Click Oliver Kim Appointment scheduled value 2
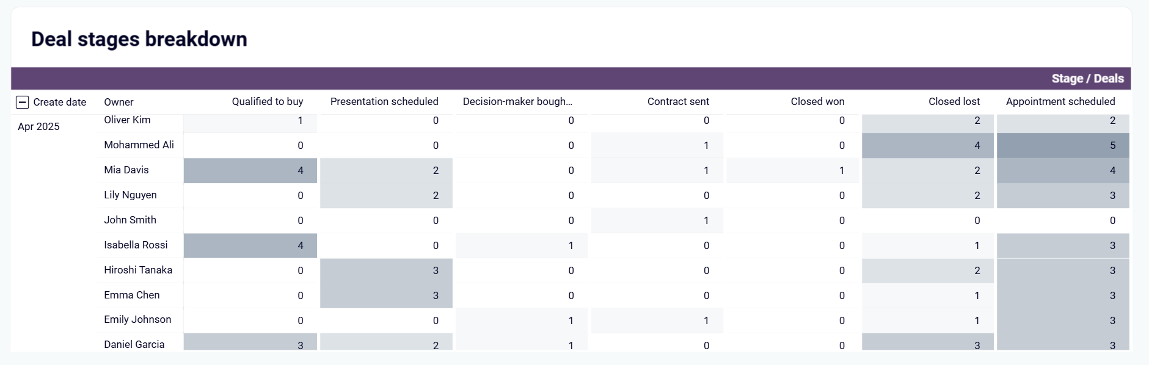Image resolution: width=1149 pixels, height=365 pixels. [x=1063, y=123]
